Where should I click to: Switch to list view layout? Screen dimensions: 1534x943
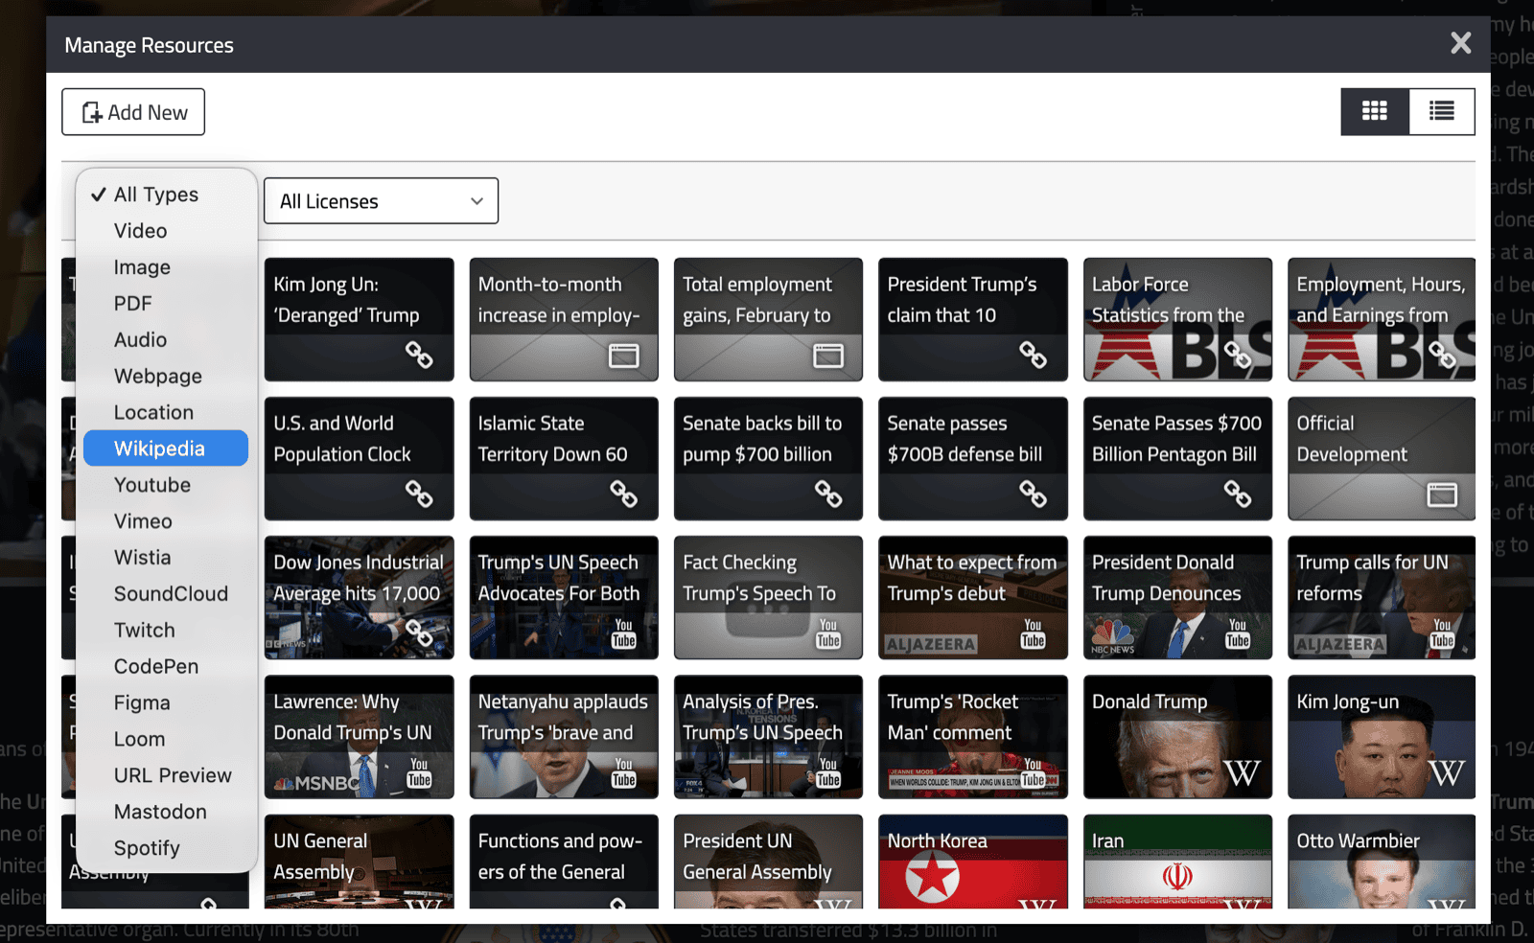[1441, 111]
